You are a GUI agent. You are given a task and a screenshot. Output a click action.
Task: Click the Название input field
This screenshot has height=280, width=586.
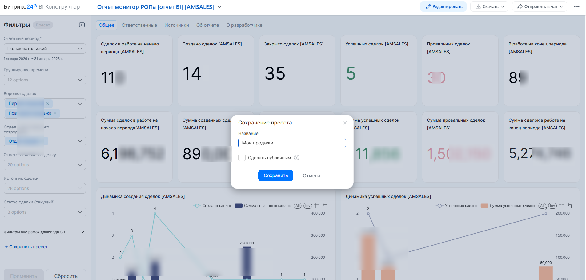(x=292, y=143)
